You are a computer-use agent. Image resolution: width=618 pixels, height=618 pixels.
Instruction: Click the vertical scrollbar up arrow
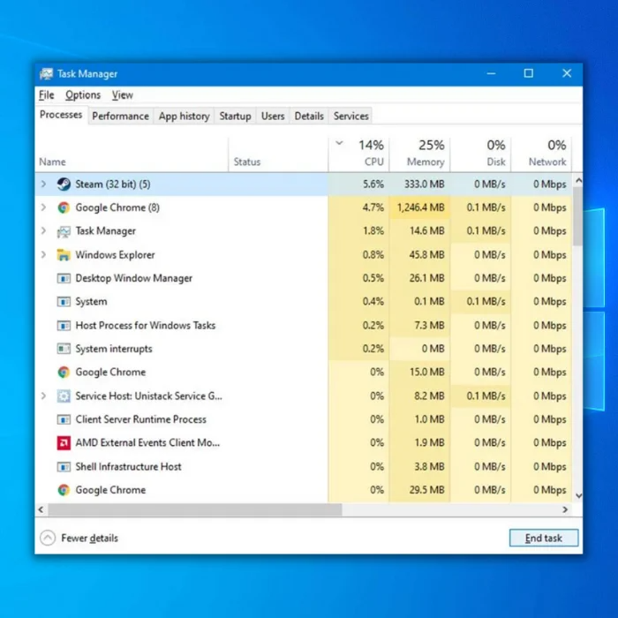pyautogui.click(x=578, y=181)
